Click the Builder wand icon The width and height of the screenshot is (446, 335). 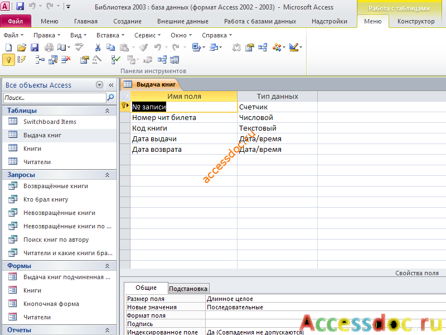click(x=97, y=60)
